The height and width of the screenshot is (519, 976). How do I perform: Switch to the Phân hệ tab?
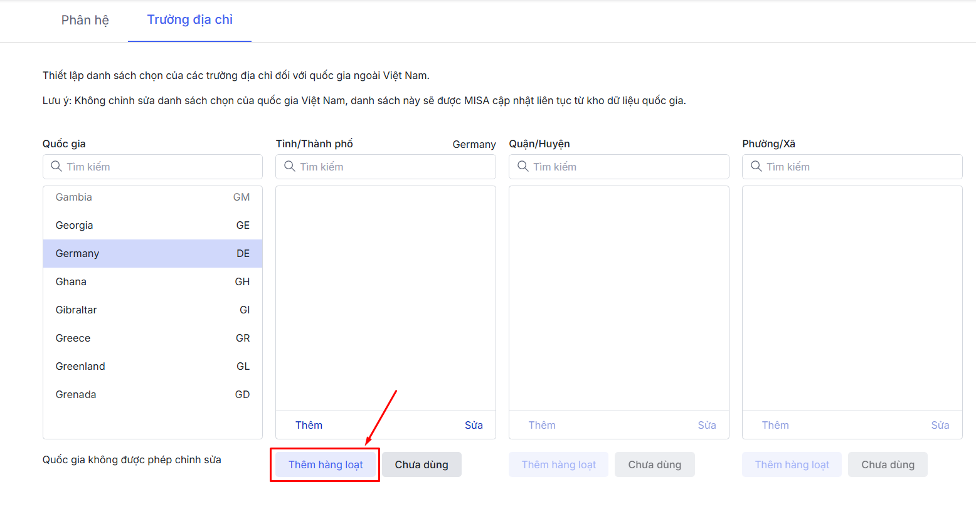pyautogui.click(x=85, y=20)
